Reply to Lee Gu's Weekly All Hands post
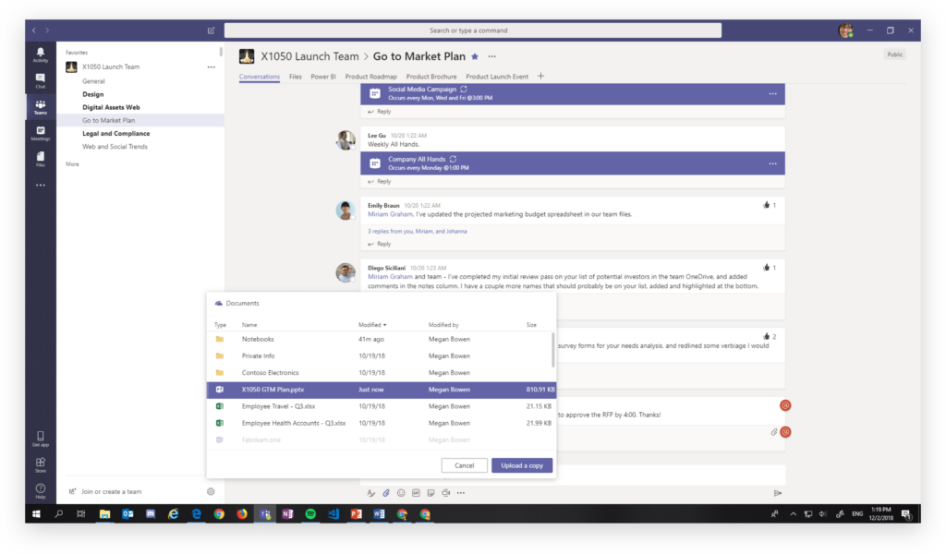 click(x=380, y=182)
